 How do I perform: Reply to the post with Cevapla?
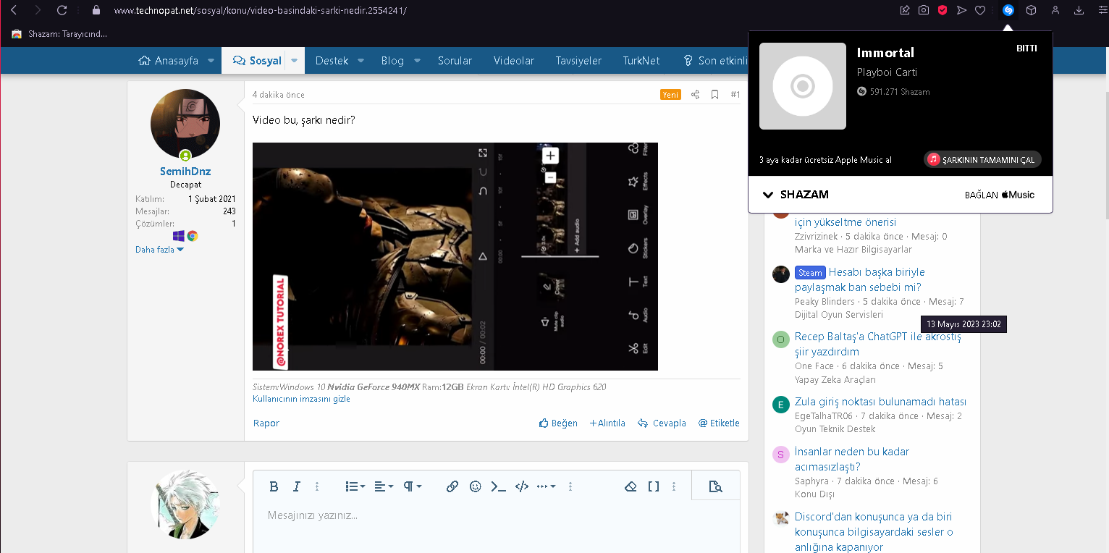(x=662, y=423)
